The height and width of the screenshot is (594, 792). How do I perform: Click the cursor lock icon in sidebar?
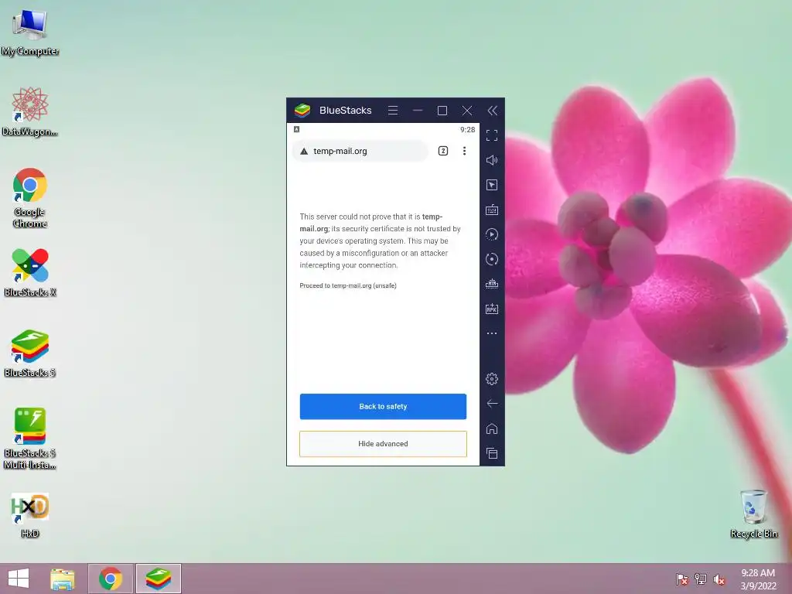pos(491,185)
